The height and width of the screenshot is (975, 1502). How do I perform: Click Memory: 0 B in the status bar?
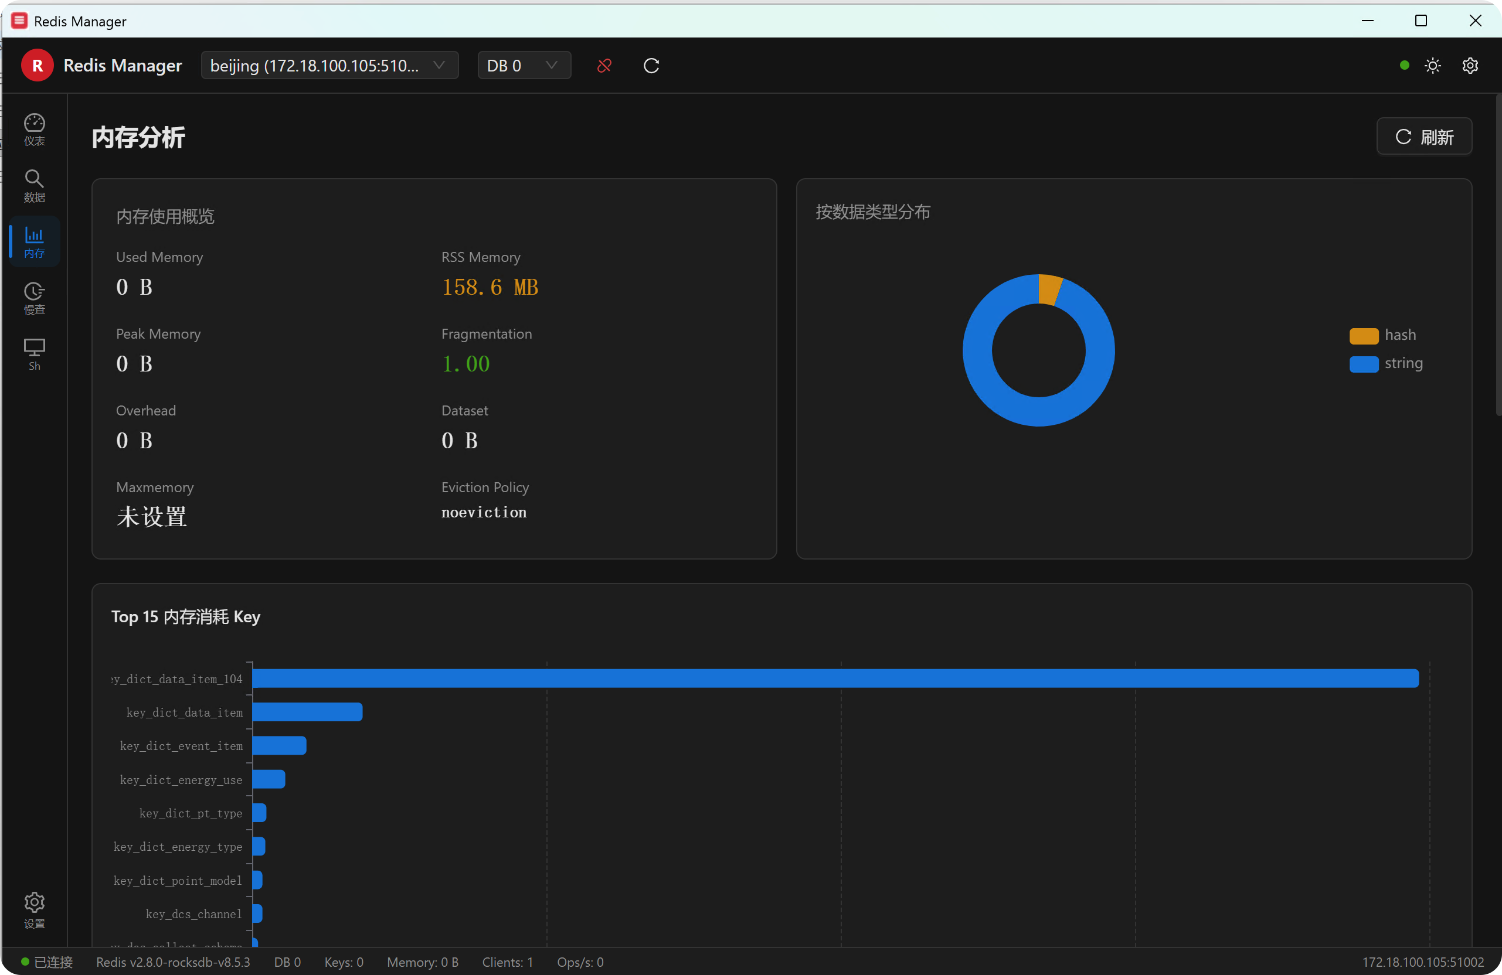point(423,962)
